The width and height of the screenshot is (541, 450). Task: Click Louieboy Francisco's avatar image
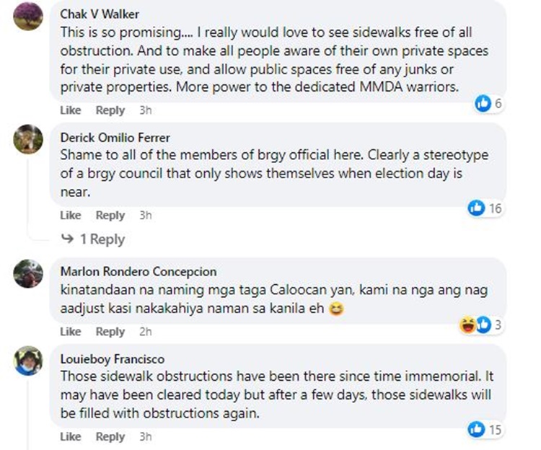pyautogui.click(x=28, y=361)
